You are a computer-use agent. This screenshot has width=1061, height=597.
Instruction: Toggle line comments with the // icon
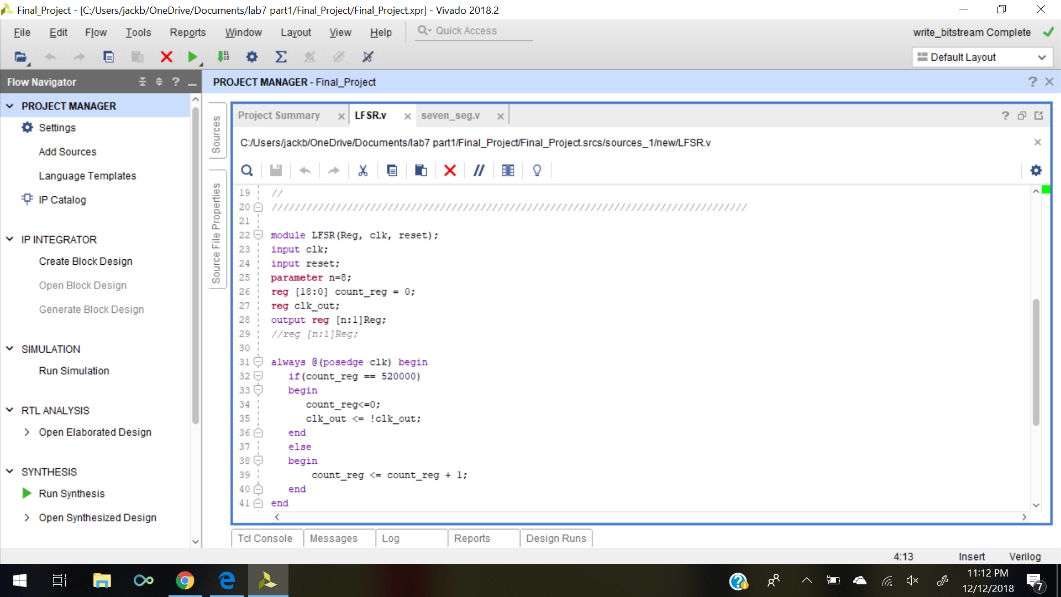click(x=479, y=170)
